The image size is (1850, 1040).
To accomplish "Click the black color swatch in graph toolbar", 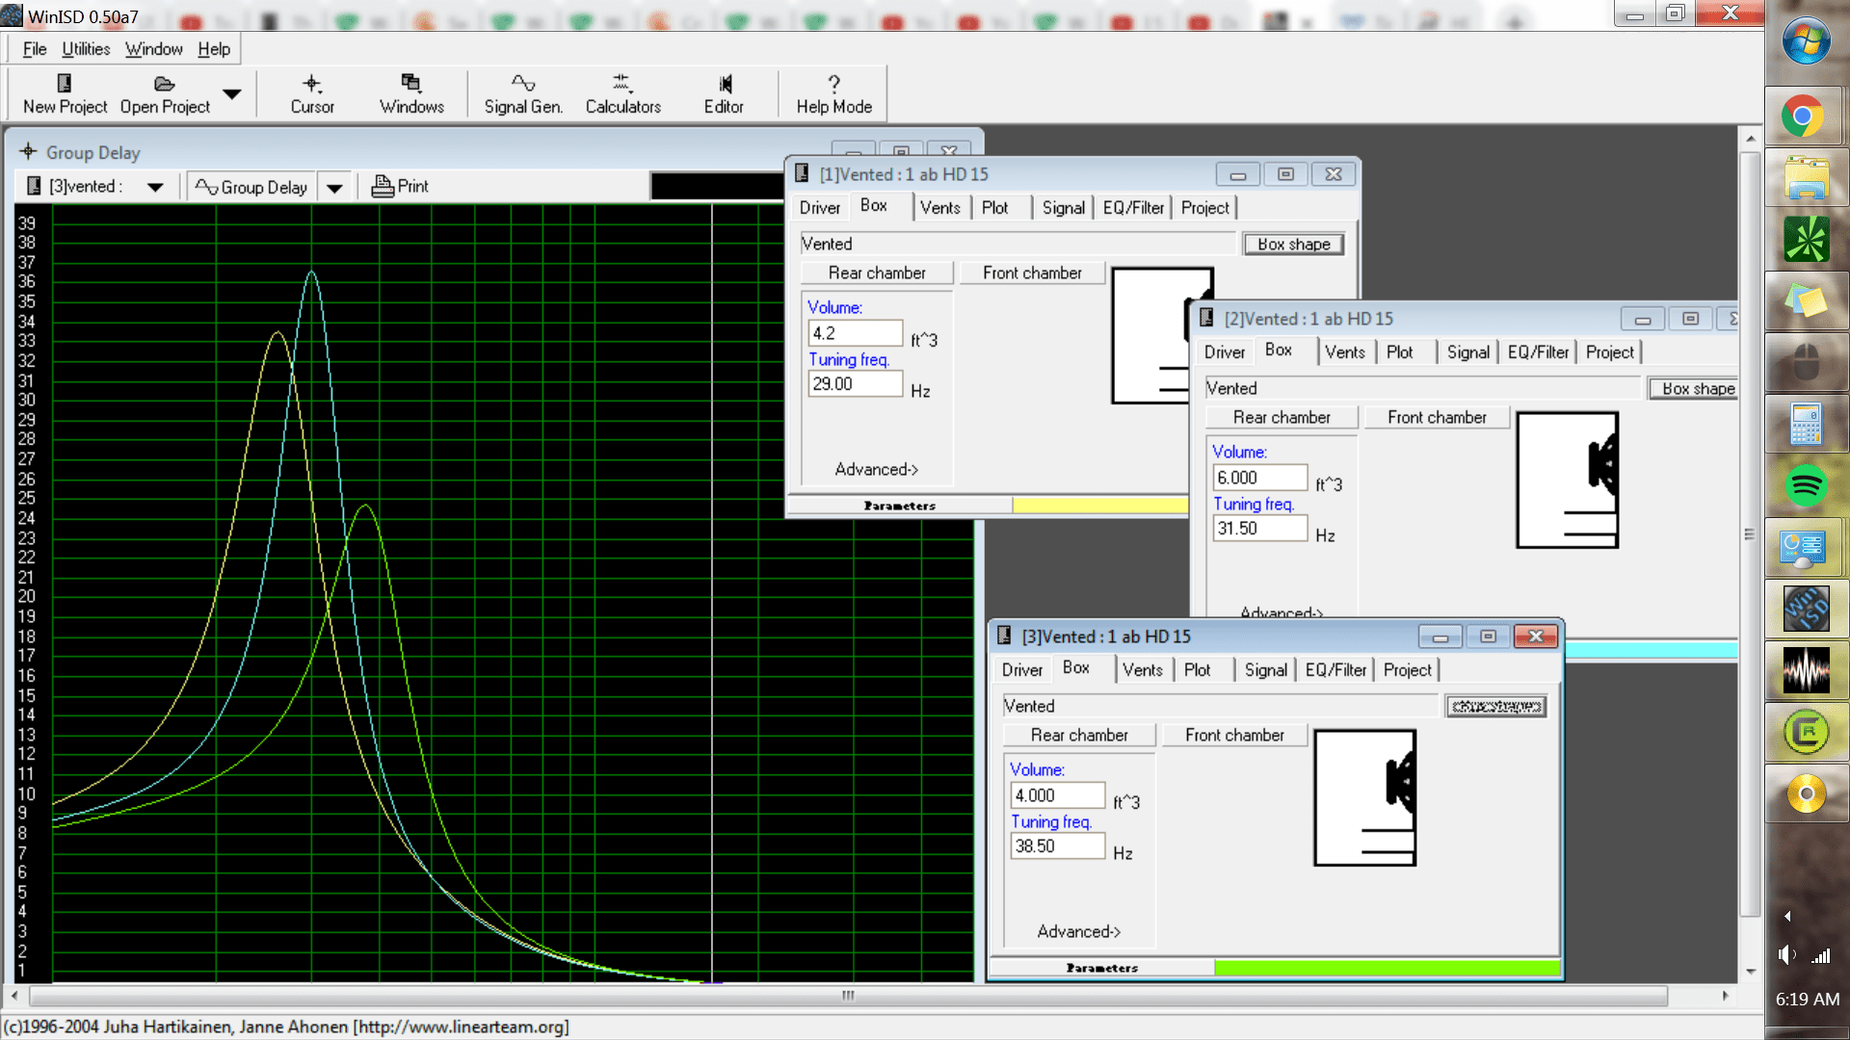I will [717, 186].
